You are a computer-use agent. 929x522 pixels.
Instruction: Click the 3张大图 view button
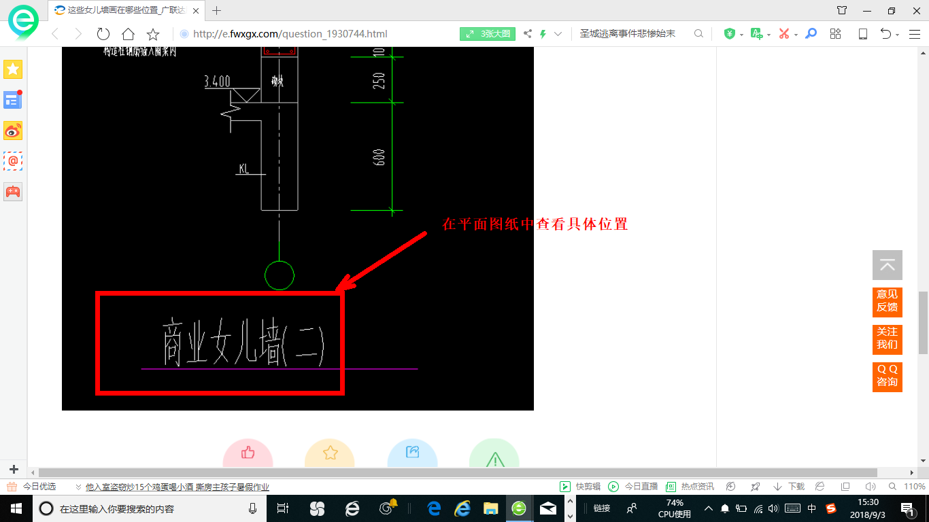(488, 34)
